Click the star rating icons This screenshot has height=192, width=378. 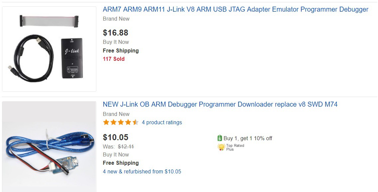point(121,122)
